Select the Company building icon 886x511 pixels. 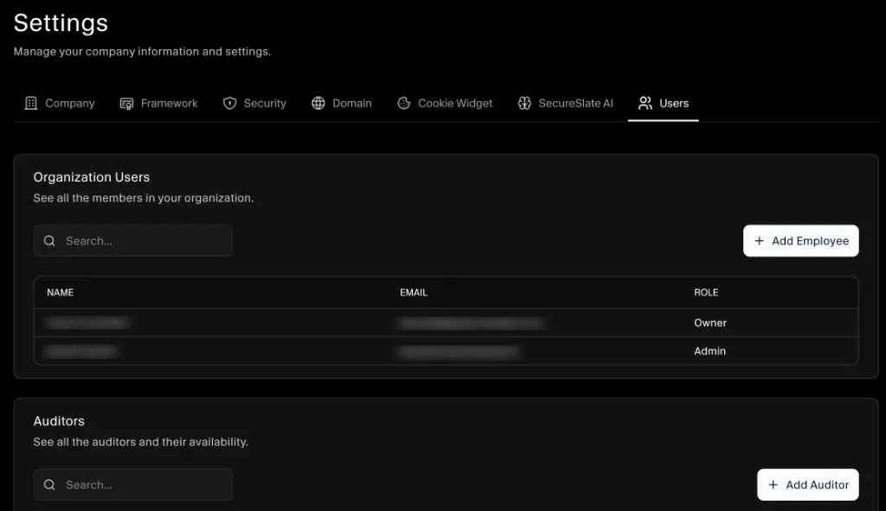pos(32,103)
